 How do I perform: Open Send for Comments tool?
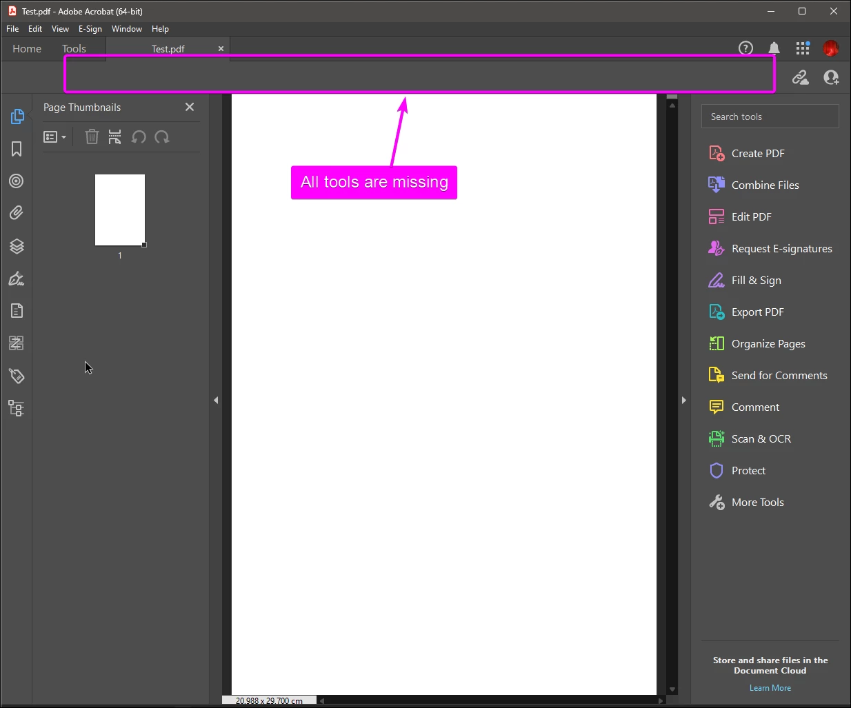[x=768, y=375]
